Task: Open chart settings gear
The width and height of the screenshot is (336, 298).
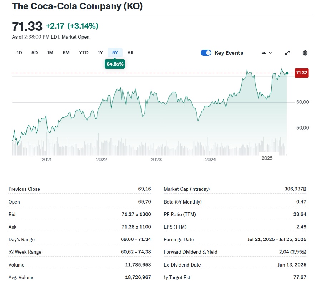Action: 305,53
